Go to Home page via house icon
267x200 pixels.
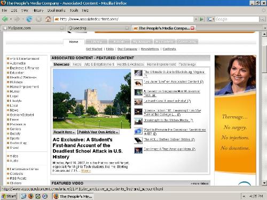coord(48,19)
